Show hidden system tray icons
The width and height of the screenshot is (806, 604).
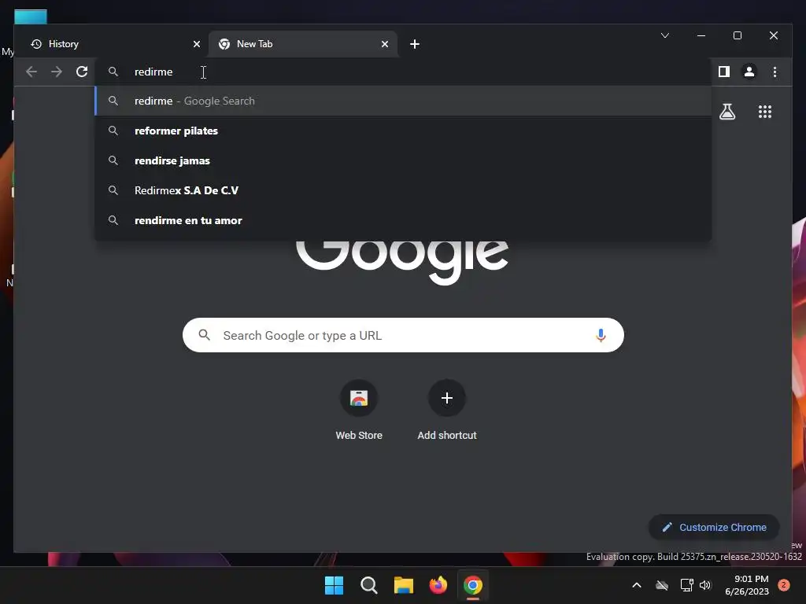pos(636,585)
